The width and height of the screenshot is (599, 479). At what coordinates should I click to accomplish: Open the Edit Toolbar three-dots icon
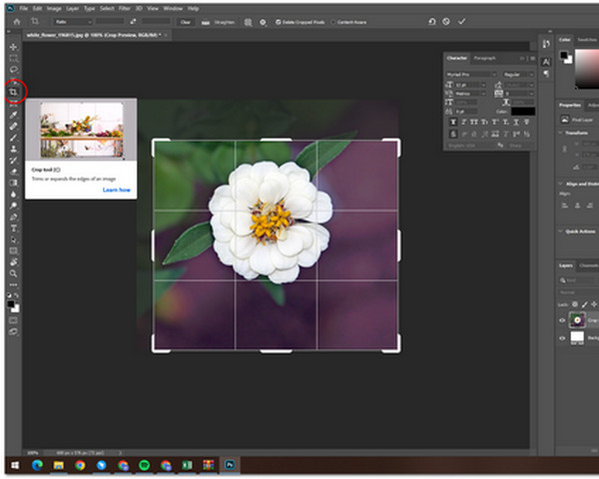13,285
